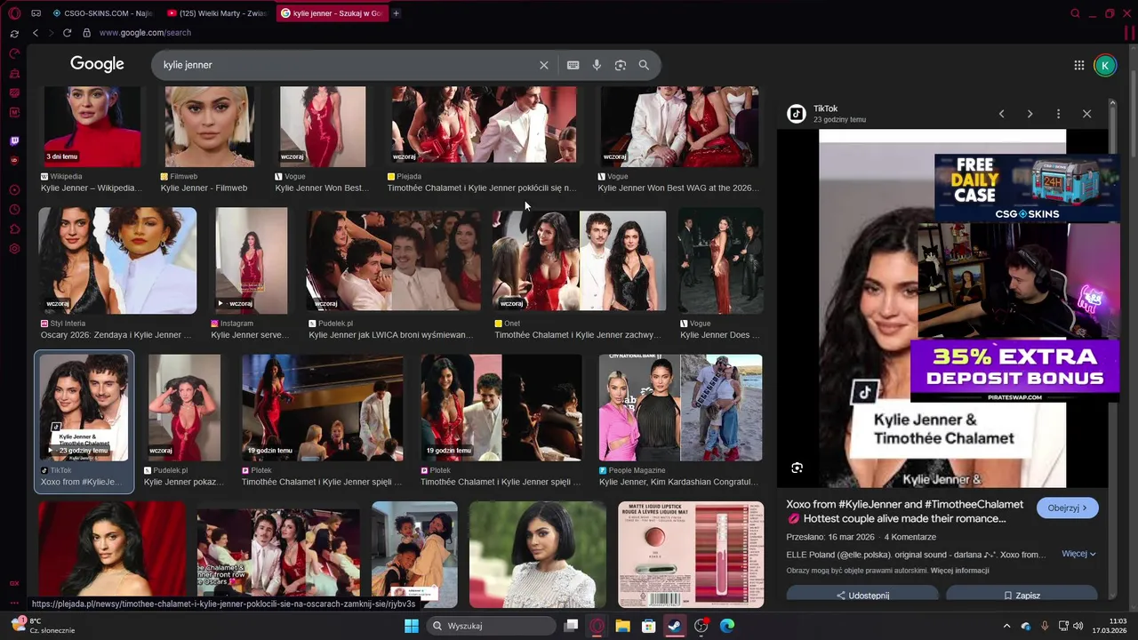Go to next image in preview panel
The image size is (1138, 640).
tap(1030, 114)
